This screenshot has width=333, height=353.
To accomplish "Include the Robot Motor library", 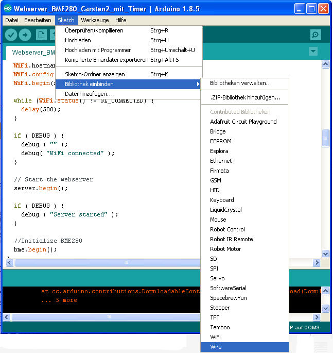I will tap(244, 249).
